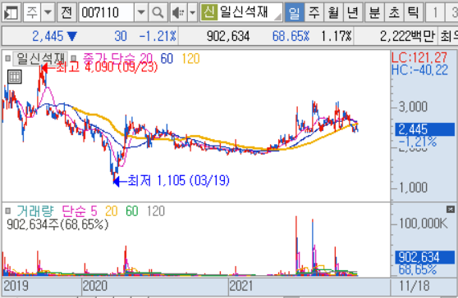The width and height of the screenshot is (458, 298).
Task: Click the 2,445 price tag on axis
Action: (x=425, y=129)
